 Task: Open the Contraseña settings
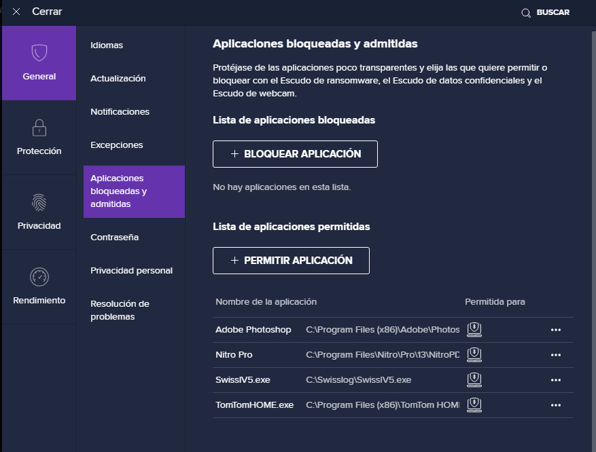[x=114, y=238]
